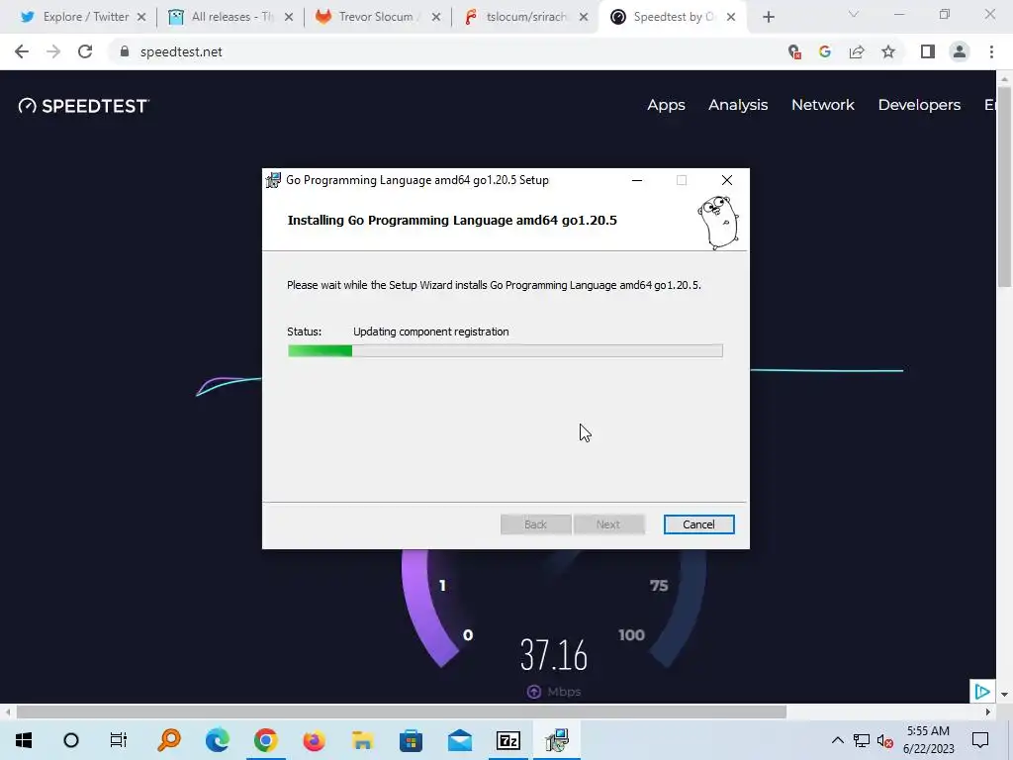Bookmark this page with the star
This screenshot has height=760, width=1013.
pyautogui.click(x=888, y=51)
